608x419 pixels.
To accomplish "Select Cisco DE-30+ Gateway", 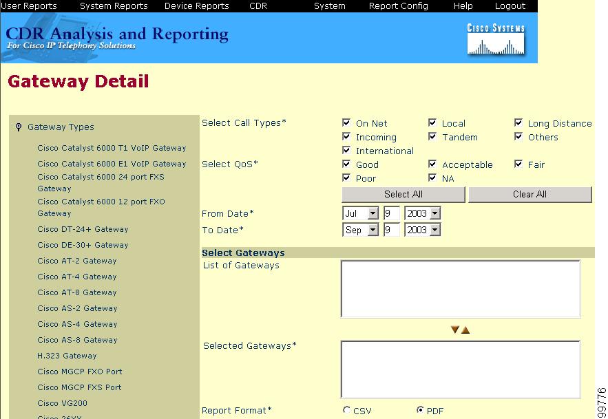I will point(83,246).
